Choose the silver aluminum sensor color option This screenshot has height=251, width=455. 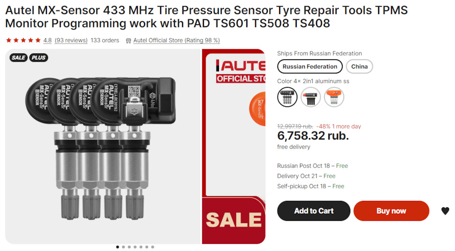(x=287, y=97)
